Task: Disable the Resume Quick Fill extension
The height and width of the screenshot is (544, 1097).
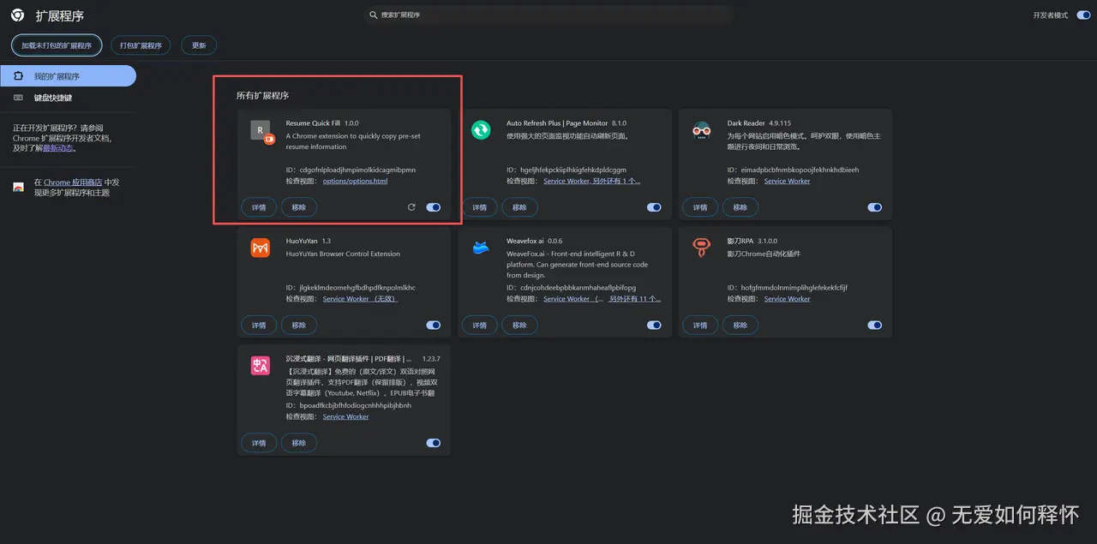Action: pos(434,207)
